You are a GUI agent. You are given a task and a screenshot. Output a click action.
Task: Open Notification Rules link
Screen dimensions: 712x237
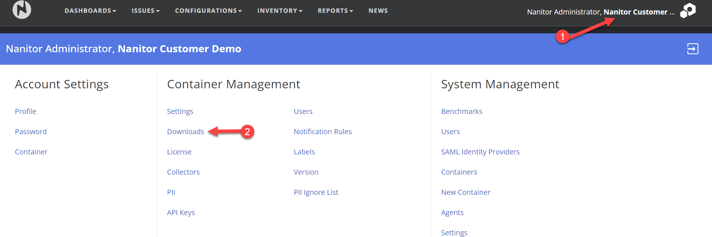pos(323,132)
